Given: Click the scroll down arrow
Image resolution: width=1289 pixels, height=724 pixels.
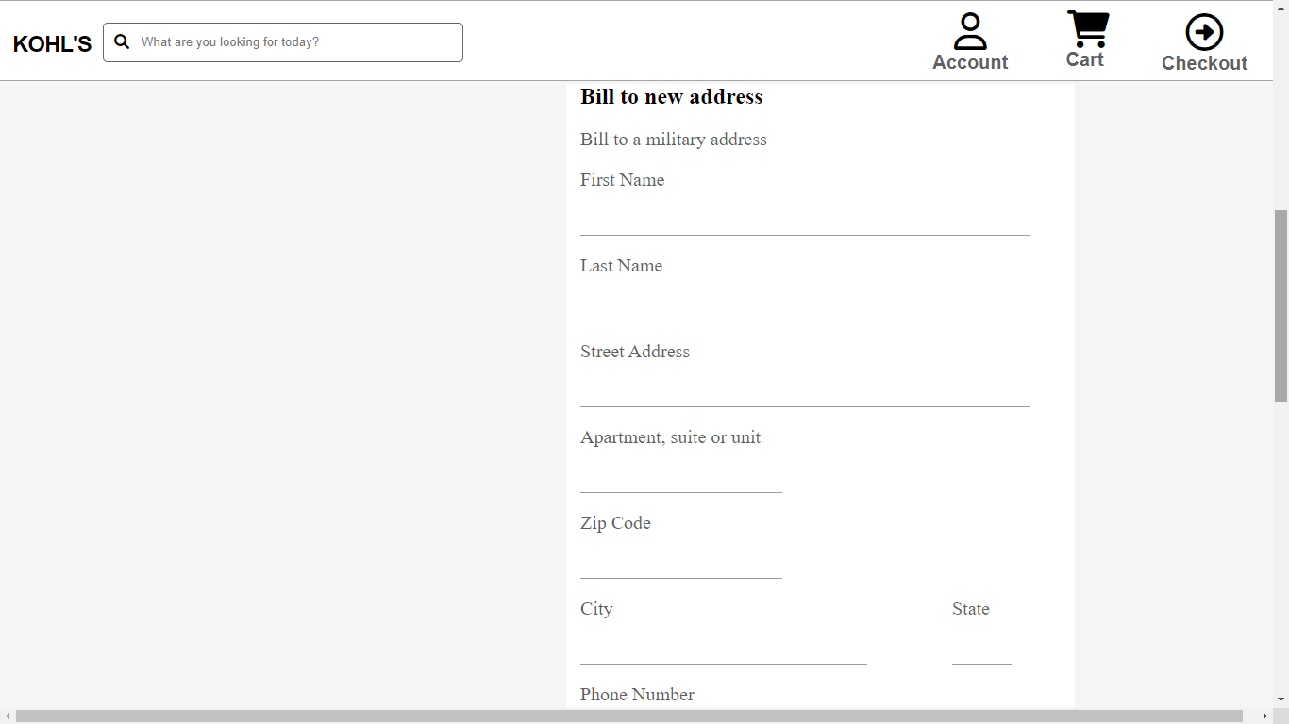Looking at the screenshot, I should tap(1281, 699).
